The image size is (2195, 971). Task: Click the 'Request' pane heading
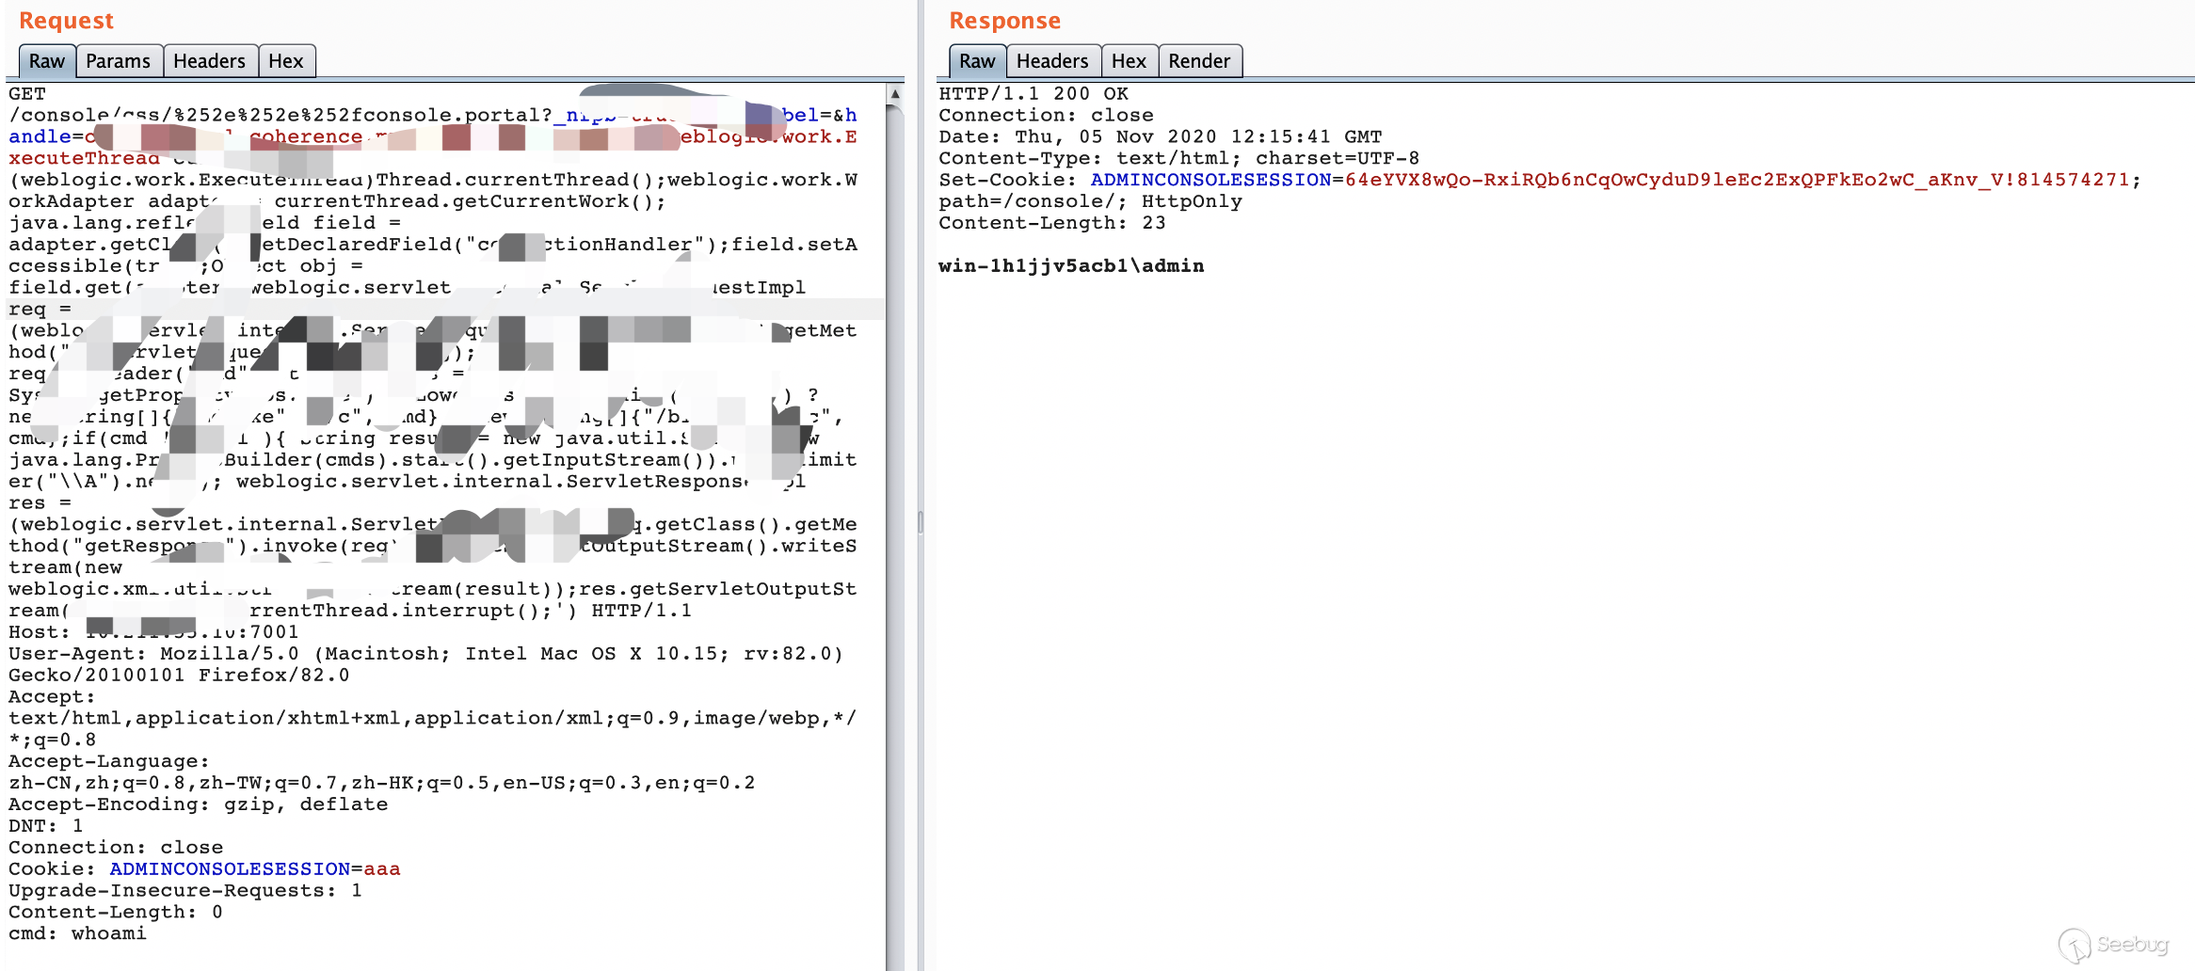pyautogui.click(x=66, y=21)
